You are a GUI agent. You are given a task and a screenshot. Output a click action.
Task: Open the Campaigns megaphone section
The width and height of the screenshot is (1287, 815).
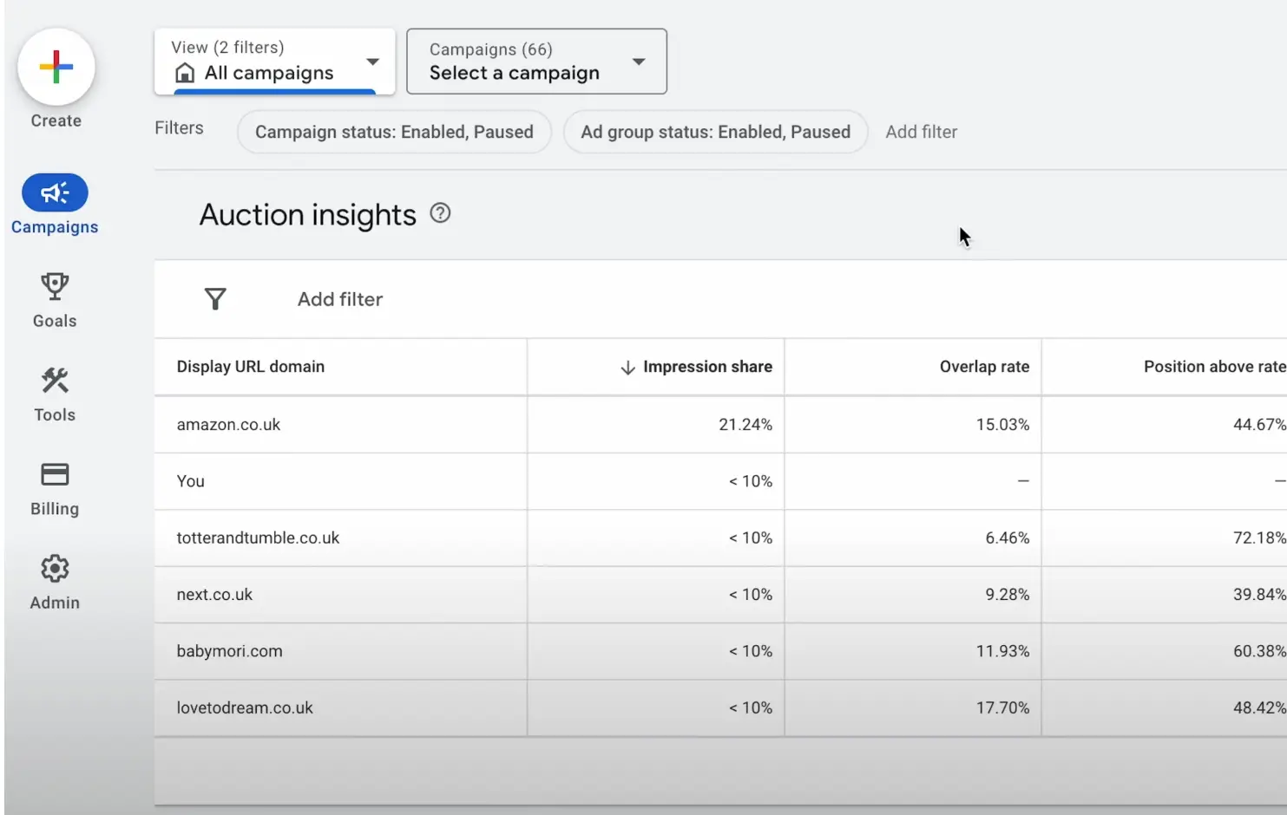pos(55,205)
